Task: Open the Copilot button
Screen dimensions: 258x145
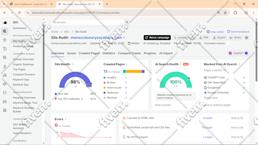Action: (x=238, y=53)
